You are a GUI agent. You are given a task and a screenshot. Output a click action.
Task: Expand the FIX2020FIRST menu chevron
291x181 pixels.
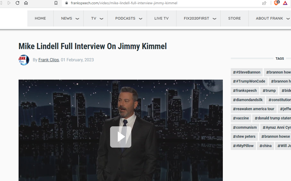214,19
